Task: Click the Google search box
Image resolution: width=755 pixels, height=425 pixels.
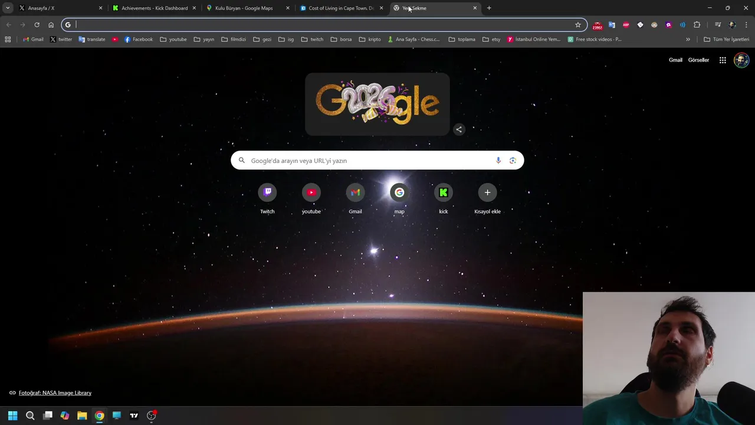Action: (x=377, y=161)
